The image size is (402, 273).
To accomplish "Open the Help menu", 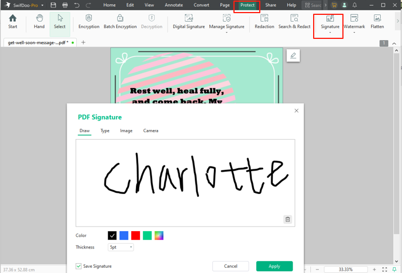I will tap(291, 5).
